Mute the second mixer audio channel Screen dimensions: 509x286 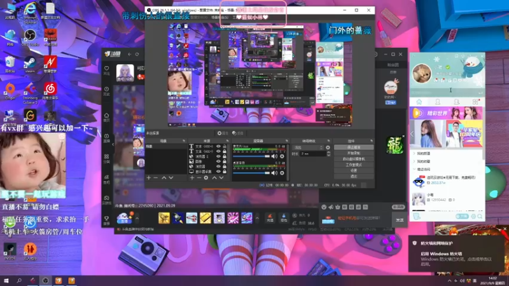pyautogui.click(x=275, y=173)
